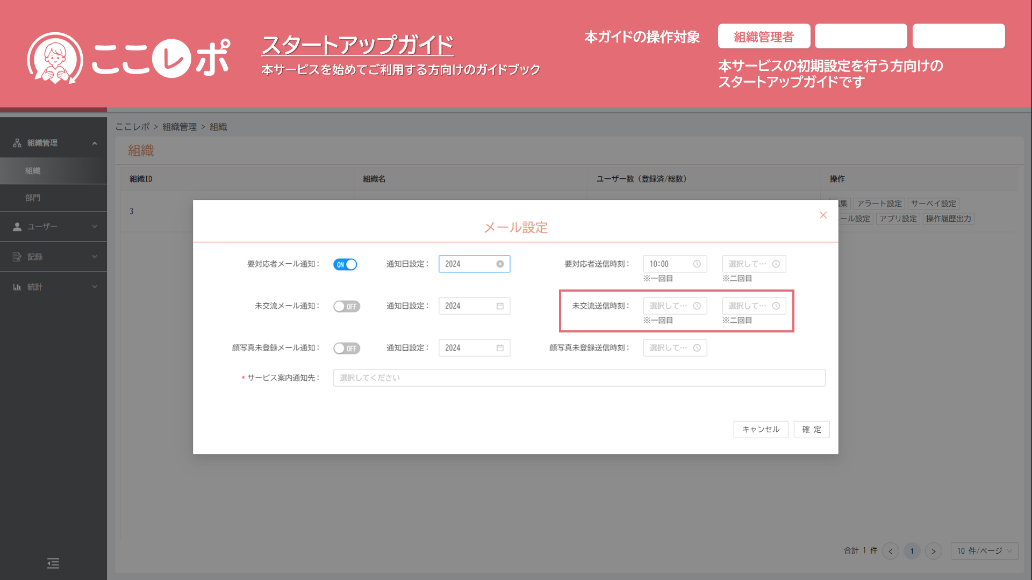Click the ここレポ logo icon
This screenshot has width=1032, height=580.
(55, 57)
